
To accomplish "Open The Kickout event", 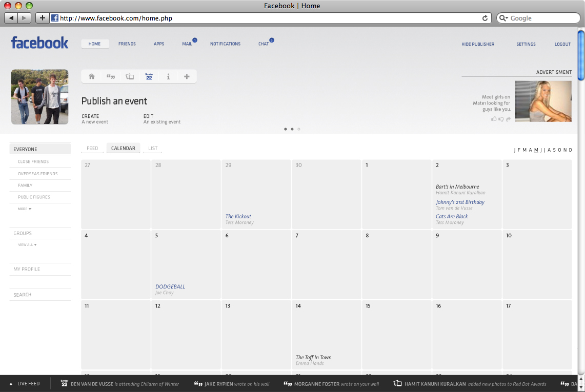I will (238, 216).
